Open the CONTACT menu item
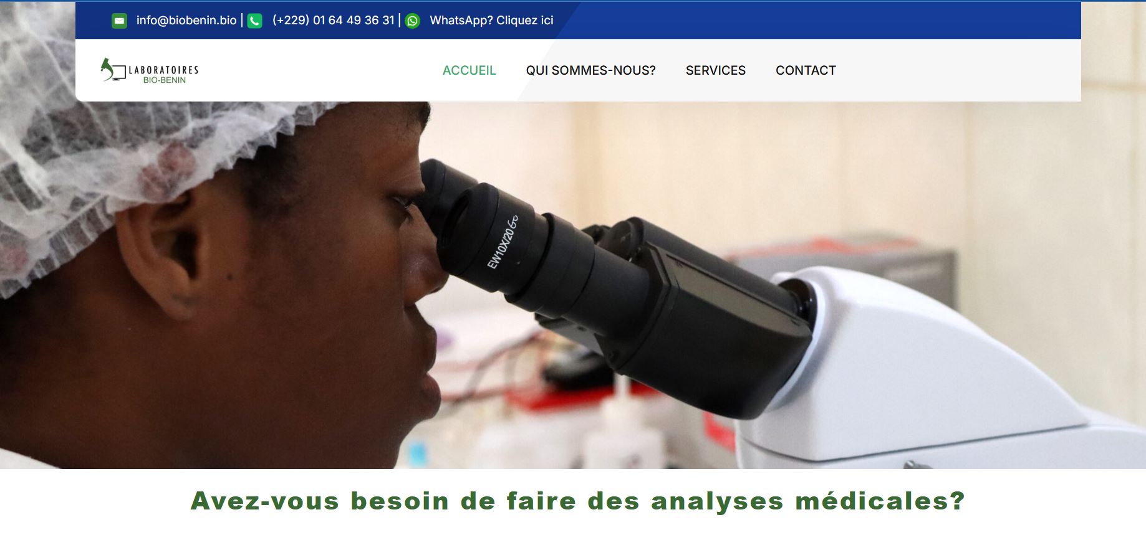The height and width of the screenshot is (535, 1146). pyautogui.click(x=806, y=70)
